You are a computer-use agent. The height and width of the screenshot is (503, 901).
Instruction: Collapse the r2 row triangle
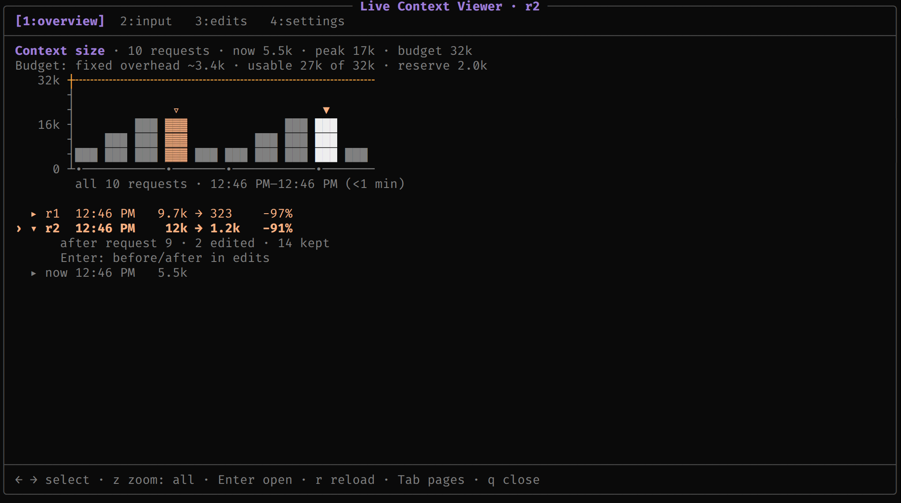(x=34, y=228)
